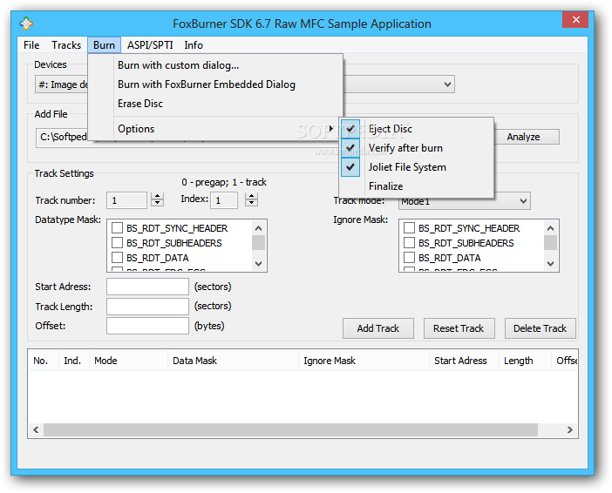The height and width of the screenshot is (493, 612).
Task: Toggle Joliet File System option
Action: 417,167
